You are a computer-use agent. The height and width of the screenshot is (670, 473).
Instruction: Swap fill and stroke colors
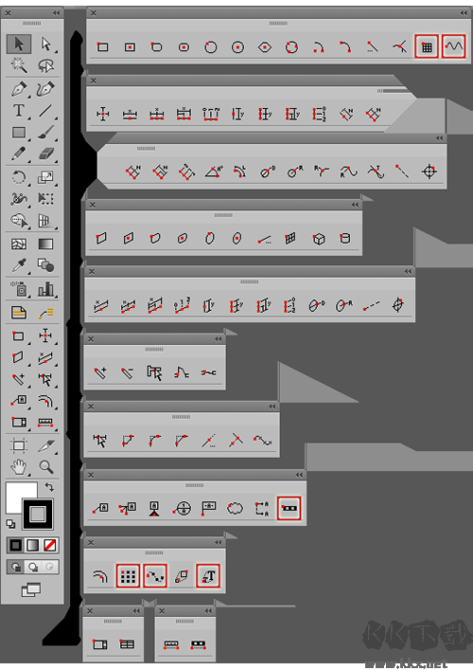[x=49, y=487]
